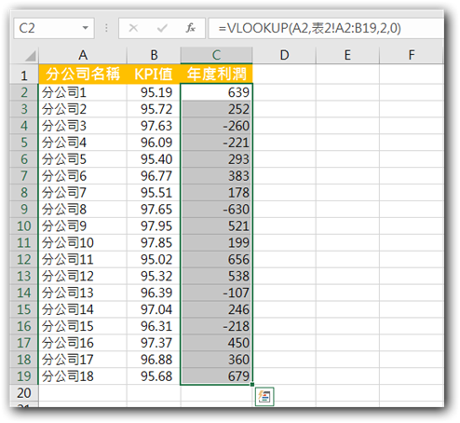Select cell 分公司12
The image size is (460, 423).
pos(83,276)
